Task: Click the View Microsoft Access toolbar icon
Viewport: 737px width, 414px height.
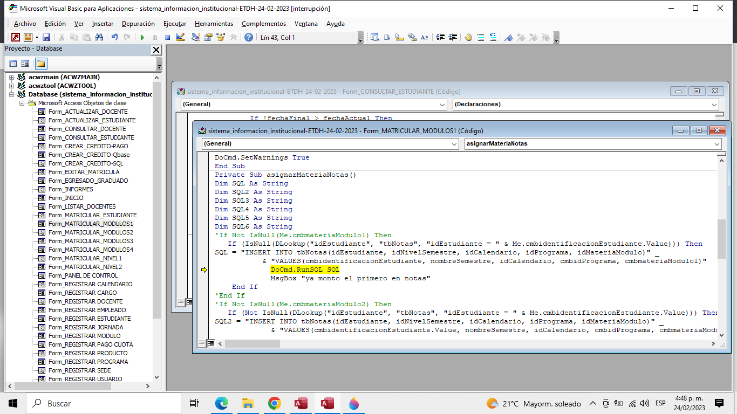Action: click(x=16, y=37)
